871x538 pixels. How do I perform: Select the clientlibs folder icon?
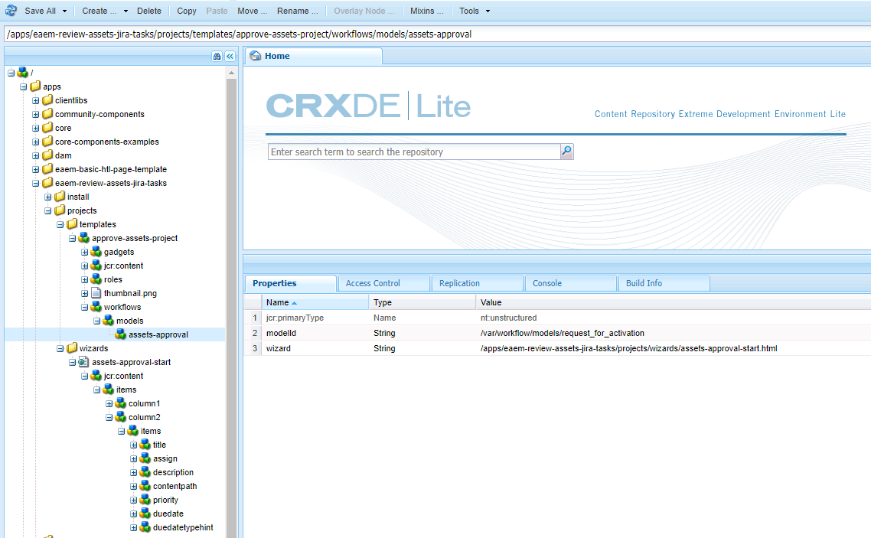[47, 100]
